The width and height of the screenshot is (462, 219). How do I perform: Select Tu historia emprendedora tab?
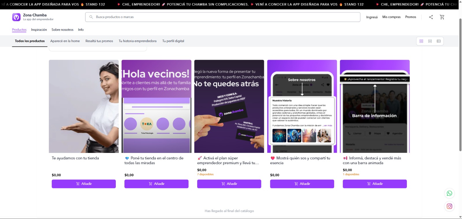(x=137, y=41)
